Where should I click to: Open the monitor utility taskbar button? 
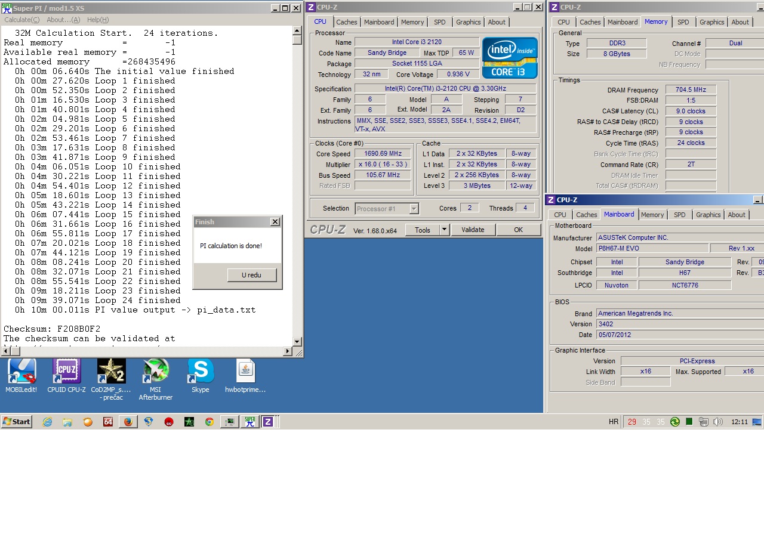coord(230,422)
